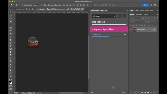Switch to the Channels tab
This screenshot has width=167, height=94.
click(x=139, y=14)
